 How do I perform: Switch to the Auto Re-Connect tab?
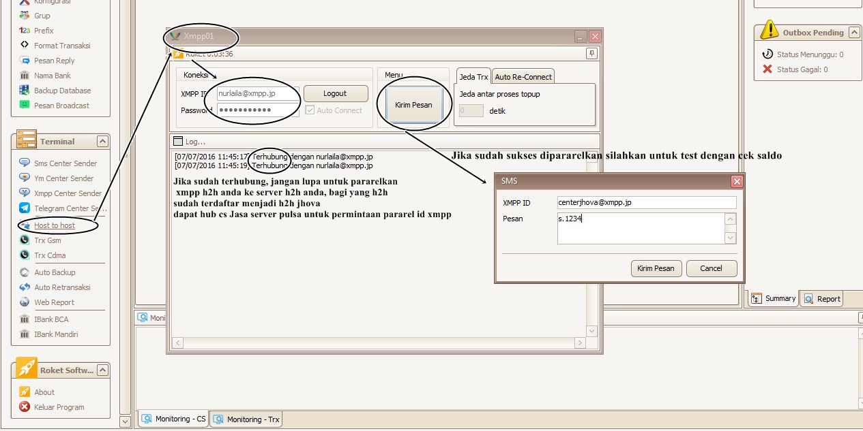tap(523, 77)
